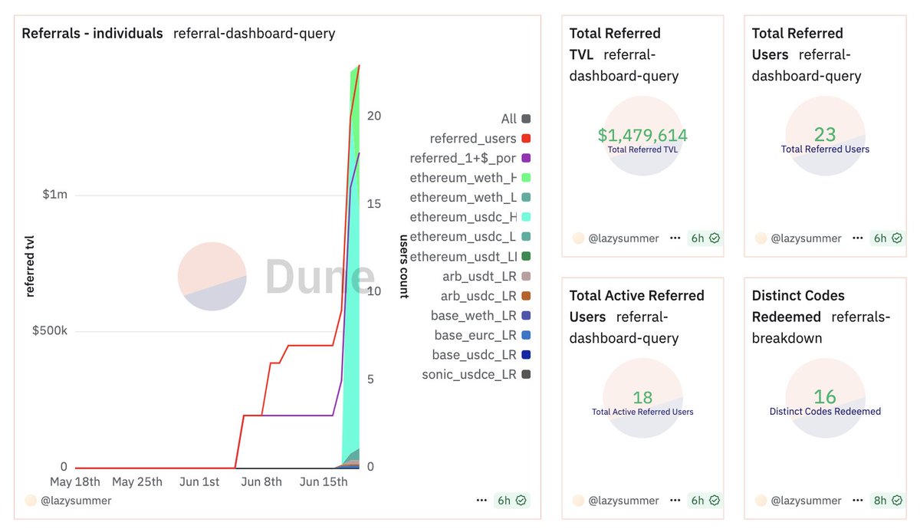The image size is (920, 529).
Task: Open the three-dot menu on Referrals chart
Action: click(481, 501)
